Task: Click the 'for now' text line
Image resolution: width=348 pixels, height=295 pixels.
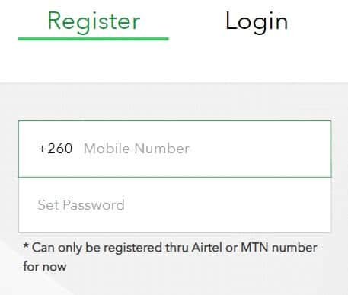Action: tap(45, 267)
